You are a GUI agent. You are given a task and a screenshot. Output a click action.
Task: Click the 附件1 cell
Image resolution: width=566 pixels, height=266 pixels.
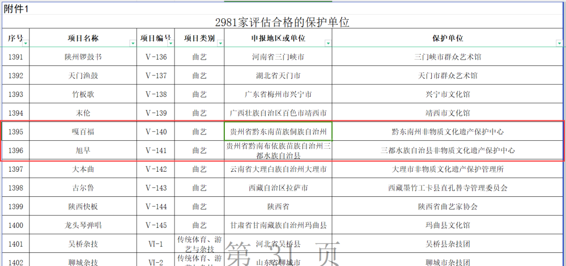coord(16,8)
